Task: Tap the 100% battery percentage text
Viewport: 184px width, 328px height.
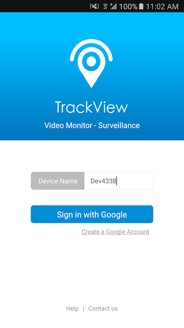Action: pos(128,7)
